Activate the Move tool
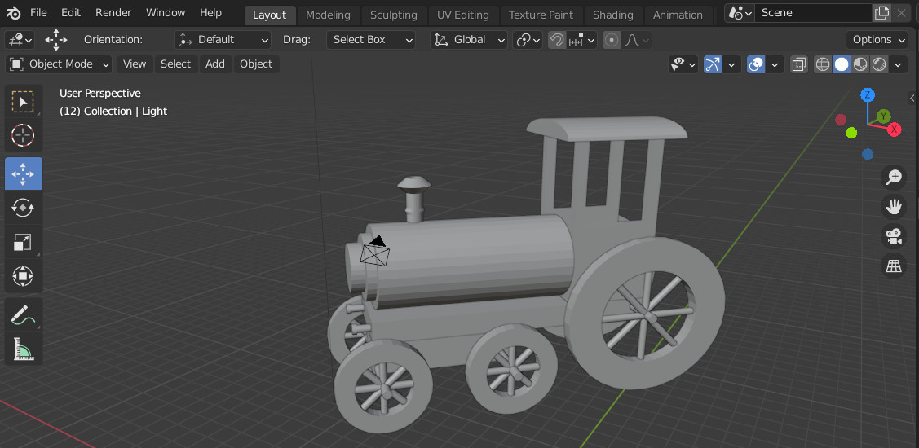The image size is (919, 448). click(x=23, y=174)
